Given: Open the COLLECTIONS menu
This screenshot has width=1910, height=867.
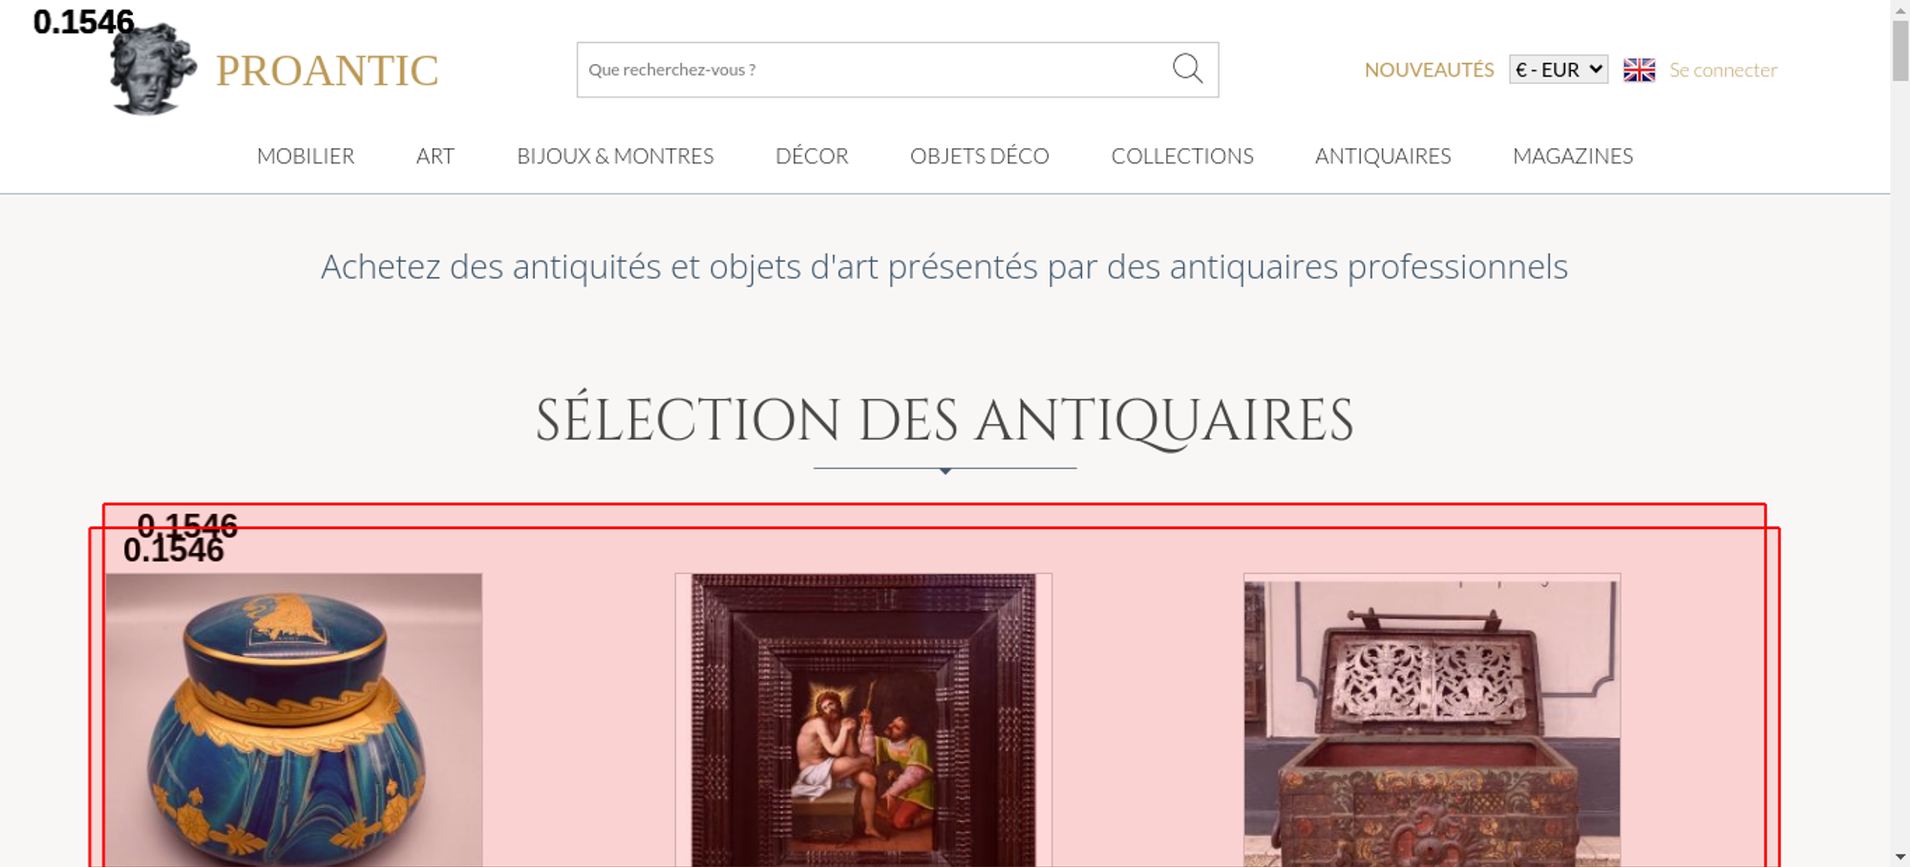Looking at the screenshot, I should 1182,156.
